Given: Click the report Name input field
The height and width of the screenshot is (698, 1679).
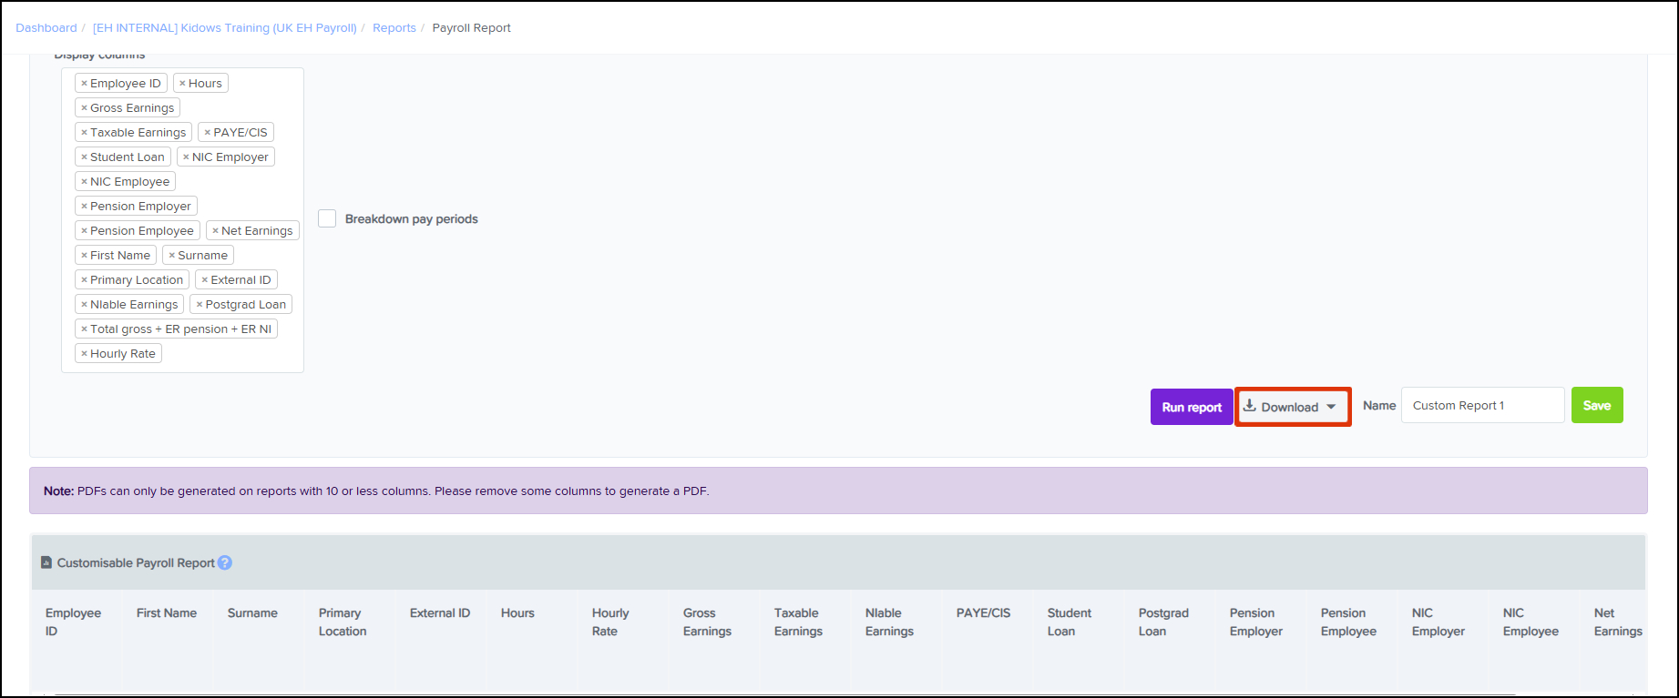Looking at the screenshot, I should point(1481,406).
